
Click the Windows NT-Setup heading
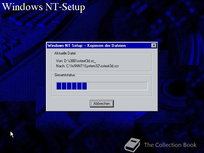click(44, 7)
